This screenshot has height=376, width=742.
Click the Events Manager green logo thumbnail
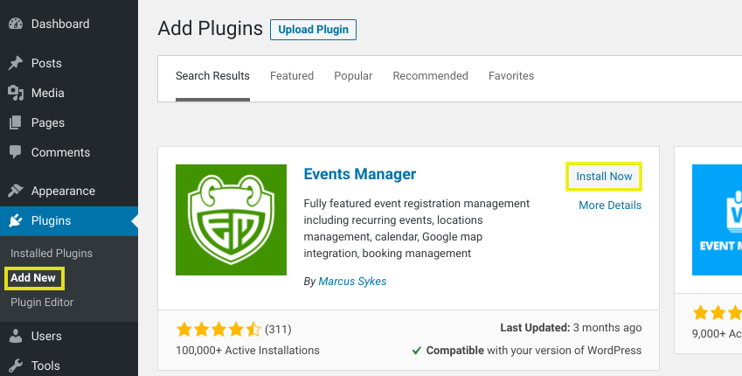[x=231, y=219]
